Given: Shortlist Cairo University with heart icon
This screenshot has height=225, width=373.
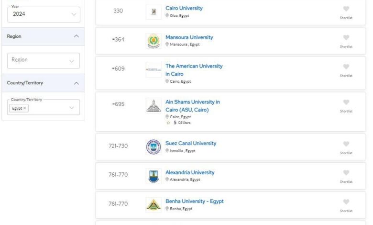Looking at the screenshot, I should pos(346,9).
